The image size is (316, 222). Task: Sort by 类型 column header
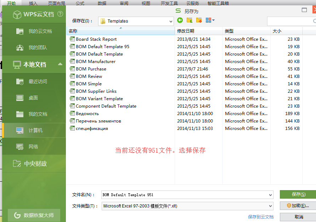point(247,31)
